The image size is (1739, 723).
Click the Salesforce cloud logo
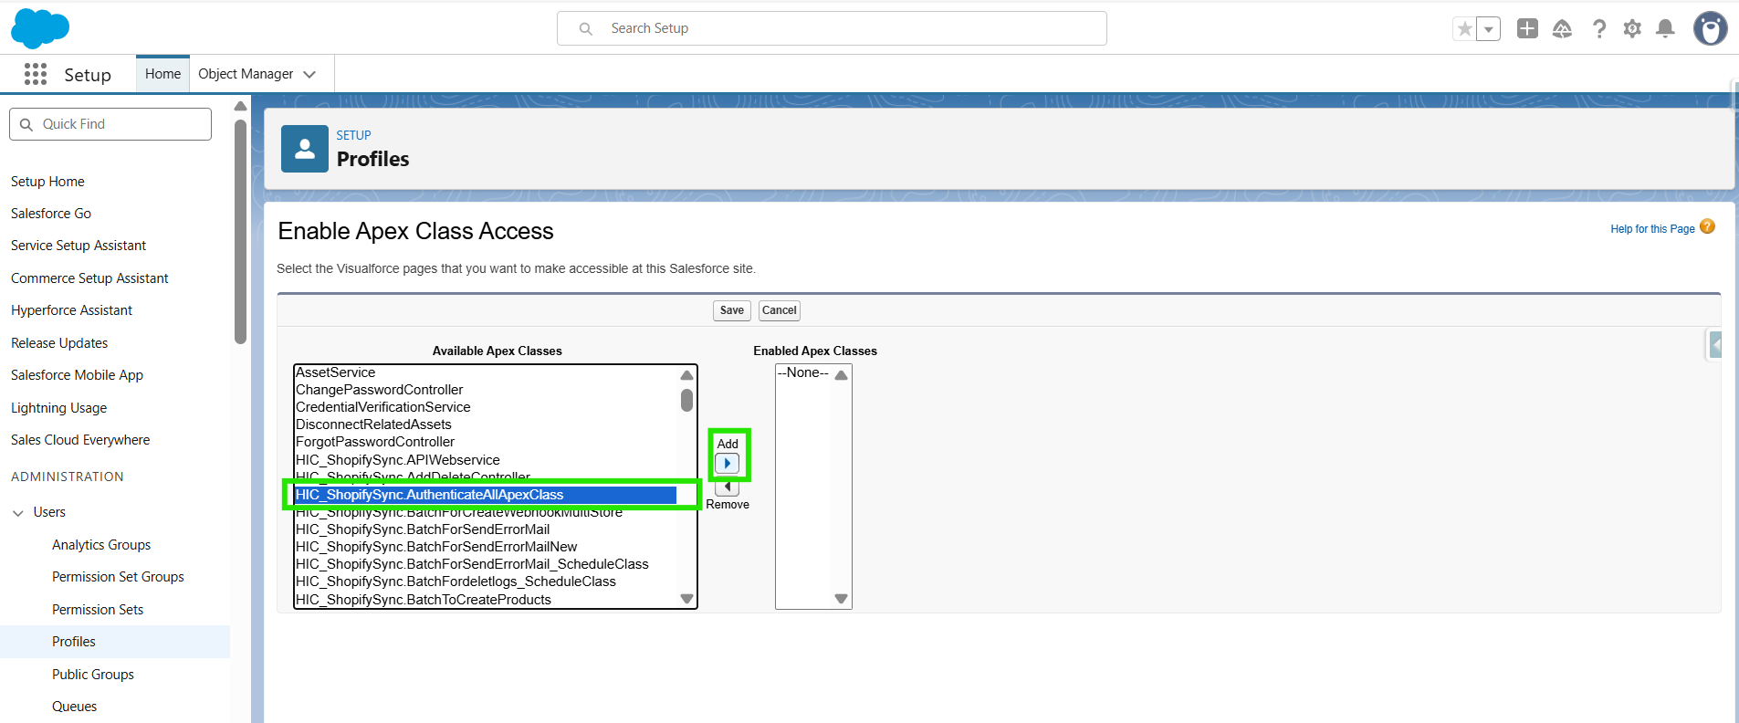click(40, 28)
